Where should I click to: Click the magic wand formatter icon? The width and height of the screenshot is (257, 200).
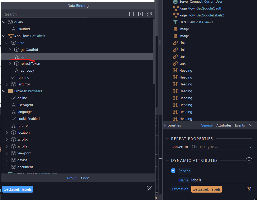point(149,188)
